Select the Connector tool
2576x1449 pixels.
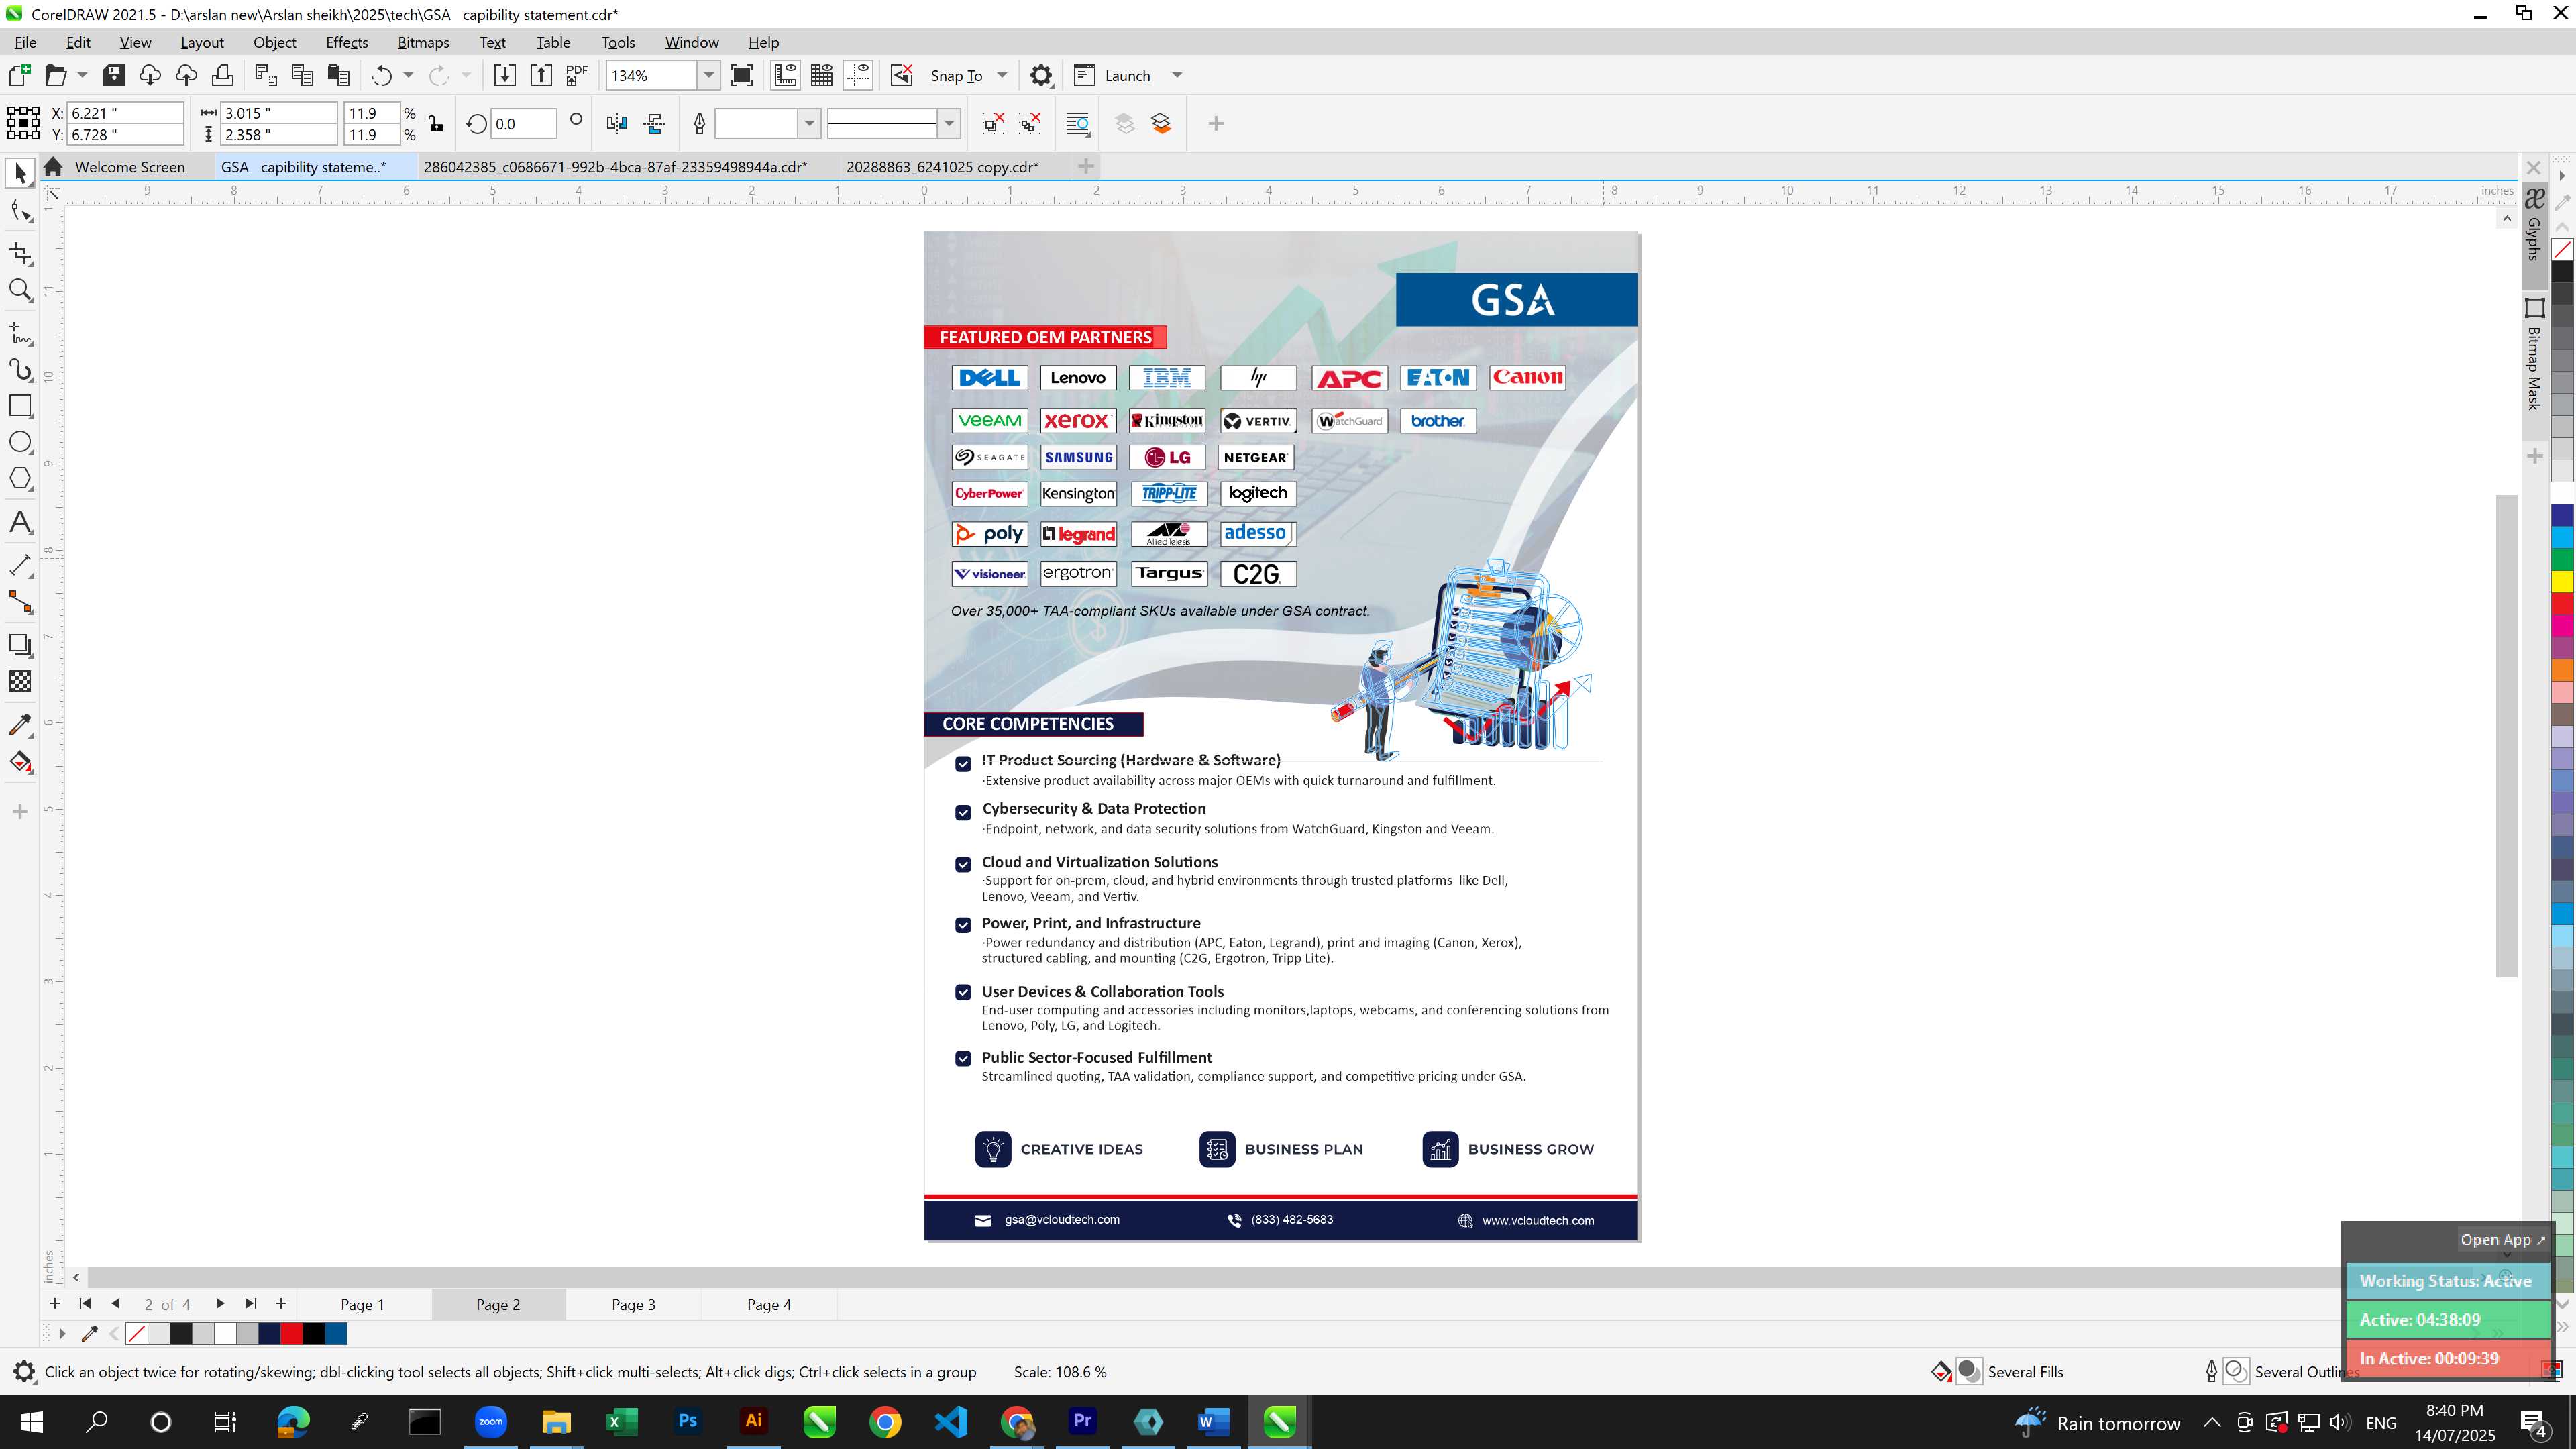pos(20,602)
